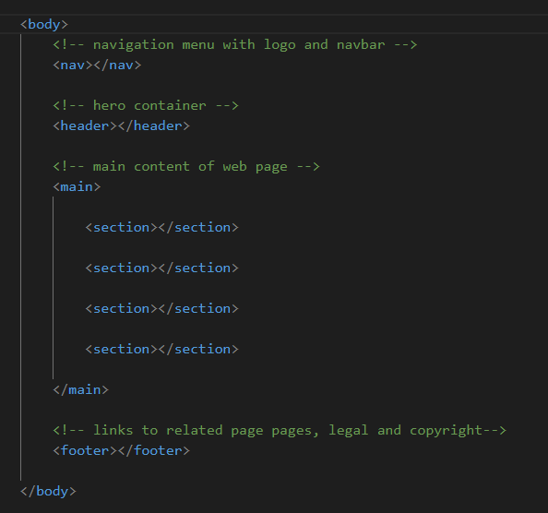Click the fourth section element
The image size is (548, 513).
(161, 349)
